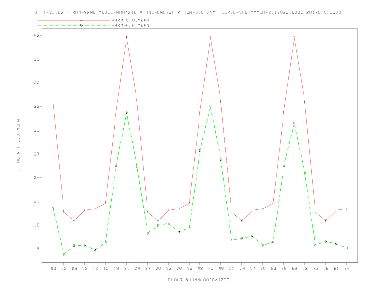The image size is (378, 292).
Task: Click x-axis tick label 57
Action: (252, 268)
